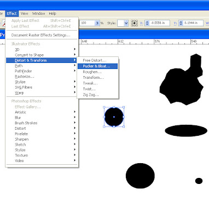Open the Video submenu
Viewport: 209px width, 219px height.
[42, 161]
